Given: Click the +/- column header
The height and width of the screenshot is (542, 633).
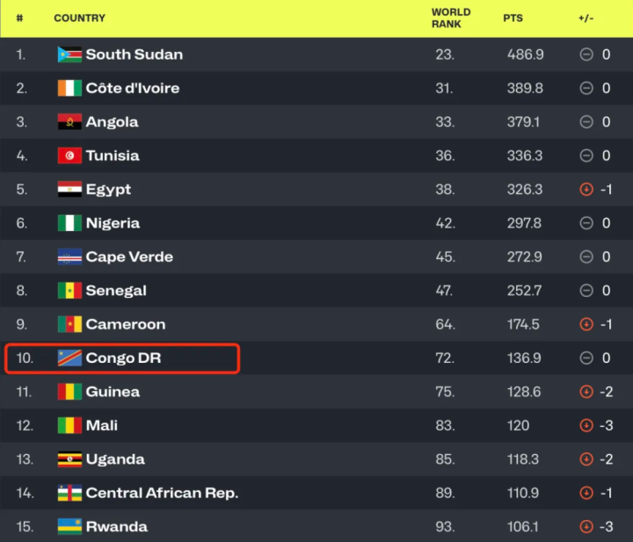Looking at the screenshot, I should pyautogui.click(x=586, y=18).
